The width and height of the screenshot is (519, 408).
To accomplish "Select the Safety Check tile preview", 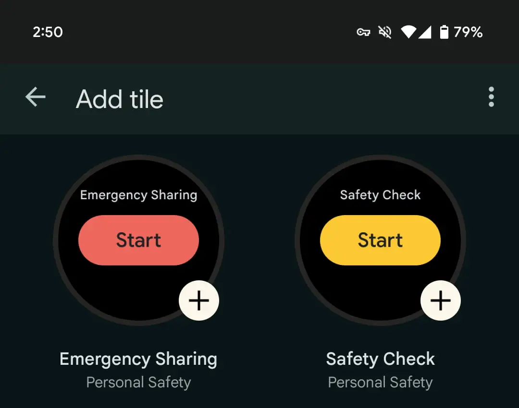I will [x=380, y=240].
